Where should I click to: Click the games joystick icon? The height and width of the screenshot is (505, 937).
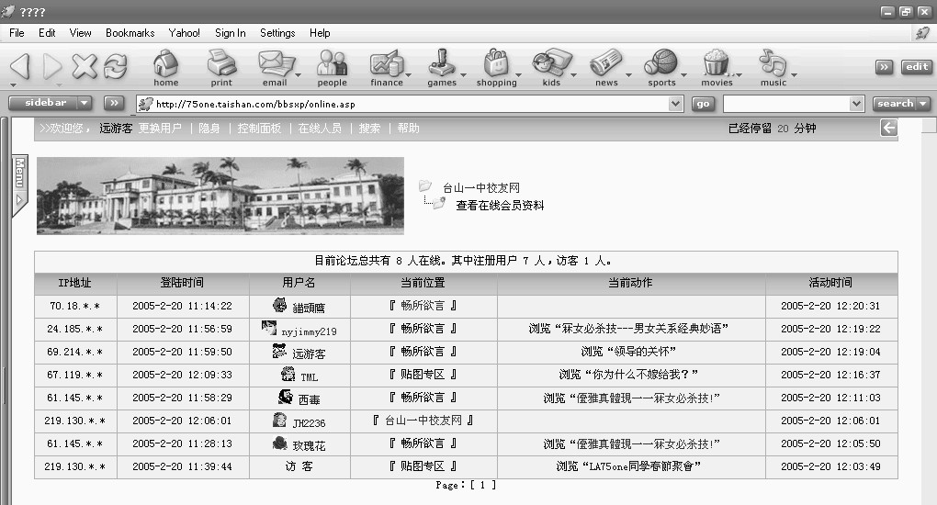click(441, 66)
